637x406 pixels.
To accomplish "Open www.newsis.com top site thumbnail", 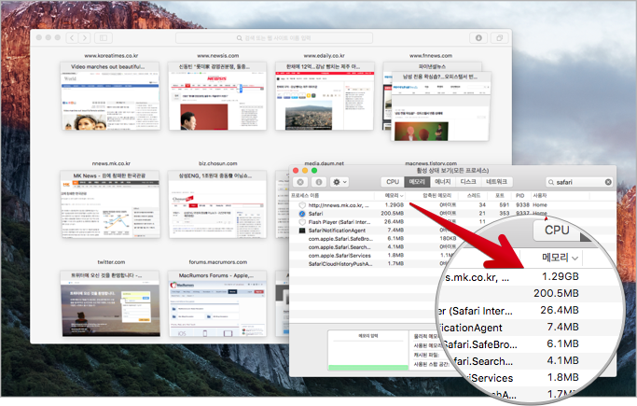I will tap(217, 96).
